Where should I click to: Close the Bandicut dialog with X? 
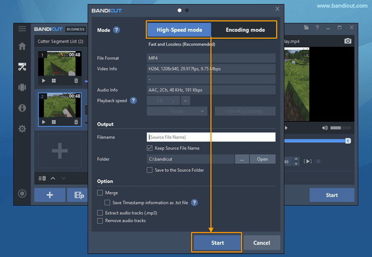click(277, 9)
